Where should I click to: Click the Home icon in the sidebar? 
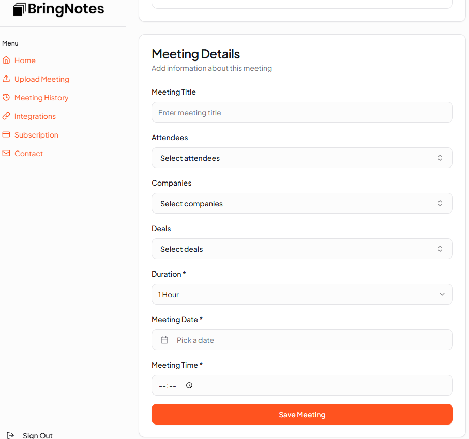pyautogui.click(x=7, y=60)
